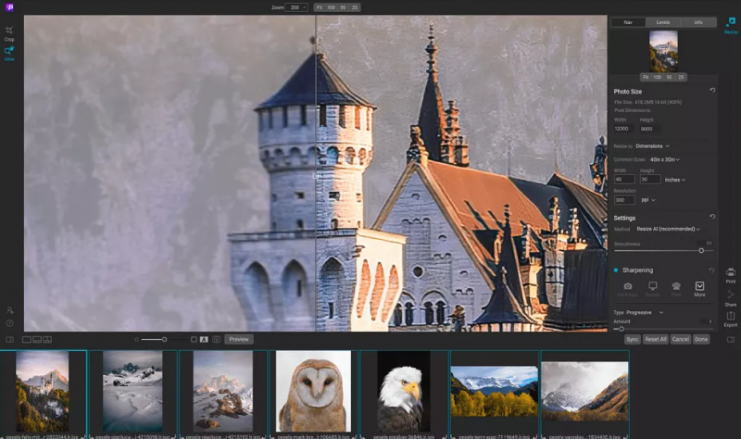Select the owl photo thumbnail
This screenshot has width=741, height=439.
(x=313, y=390)
